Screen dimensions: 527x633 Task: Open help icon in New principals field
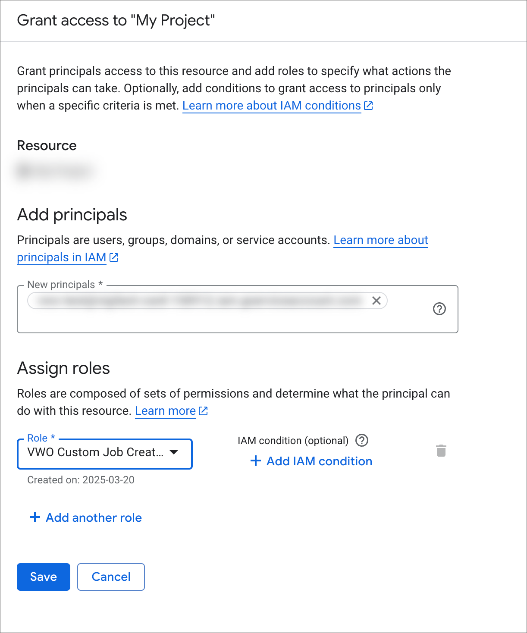[x=439, y=309]
